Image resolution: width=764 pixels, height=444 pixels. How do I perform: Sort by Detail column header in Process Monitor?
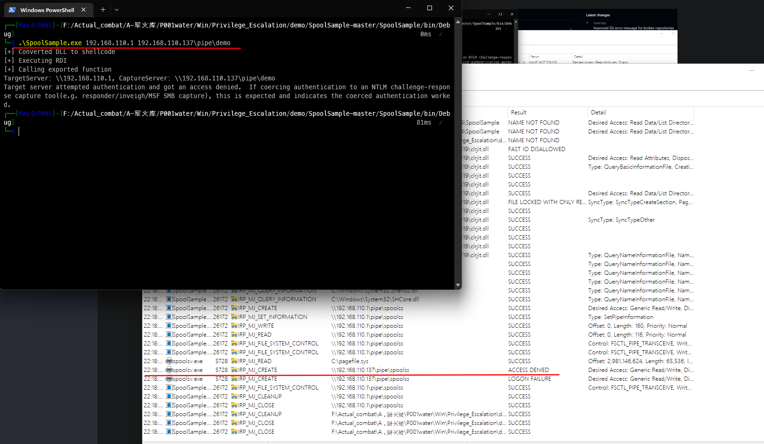click(641, 113)
